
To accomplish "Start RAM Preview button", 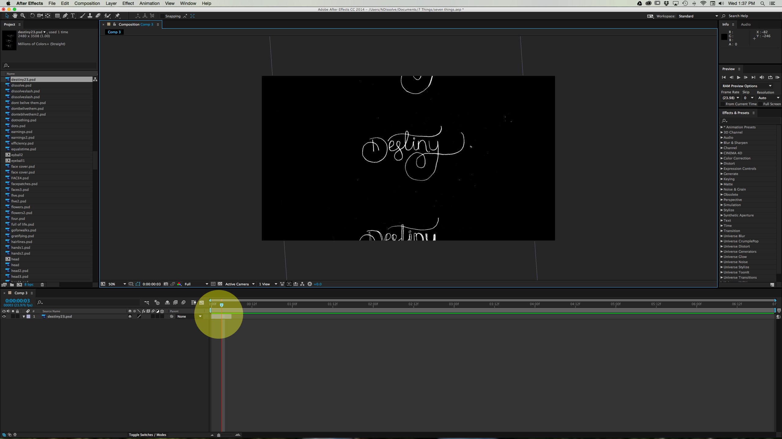I will (777, 77).
